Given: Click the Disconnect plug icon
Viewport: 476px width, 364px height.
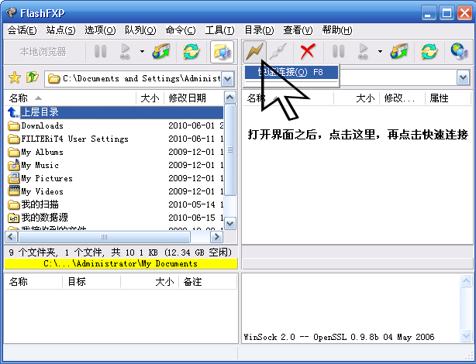Looking at the screenshot, I should (x=278, y=51).
